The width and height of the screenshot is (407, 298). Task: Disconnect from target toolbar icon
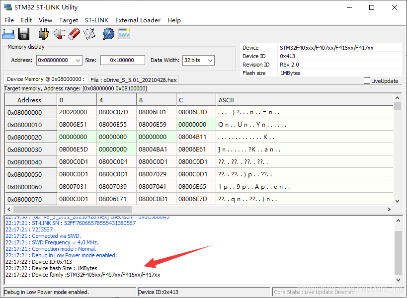tap(59, 34)
